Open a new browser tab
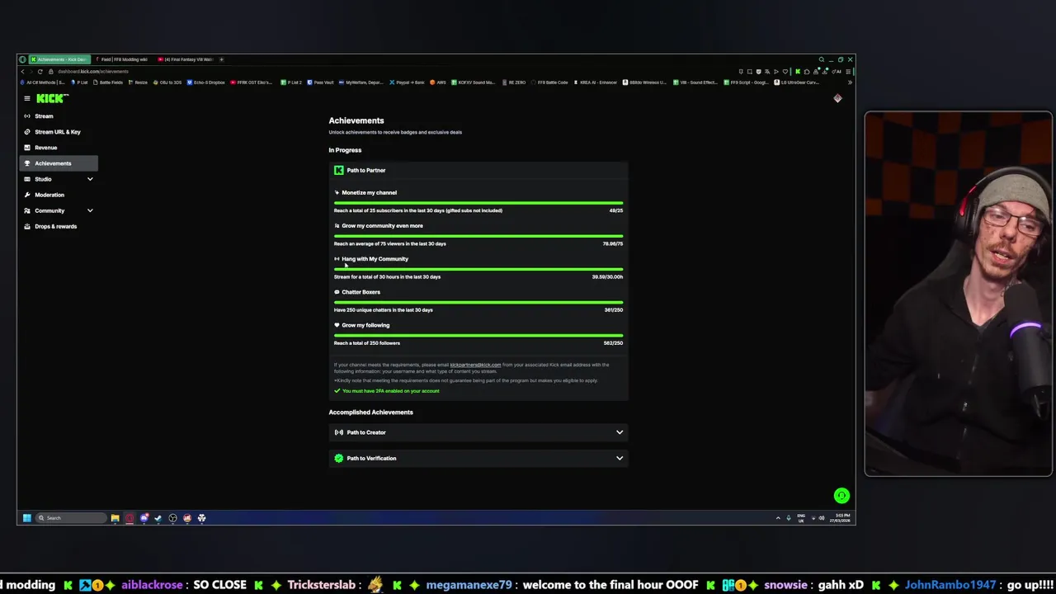 pos(221,59)
